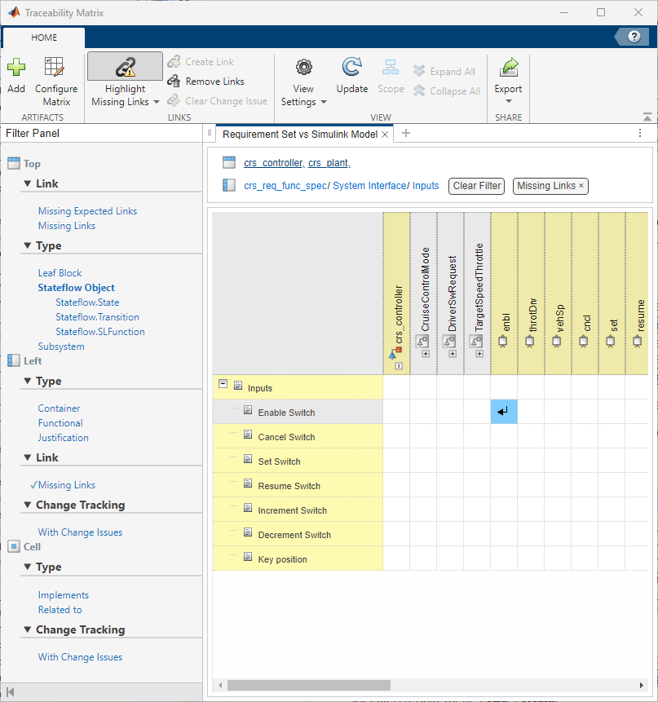Open the Export dropdown arrow

coord(509,101)
